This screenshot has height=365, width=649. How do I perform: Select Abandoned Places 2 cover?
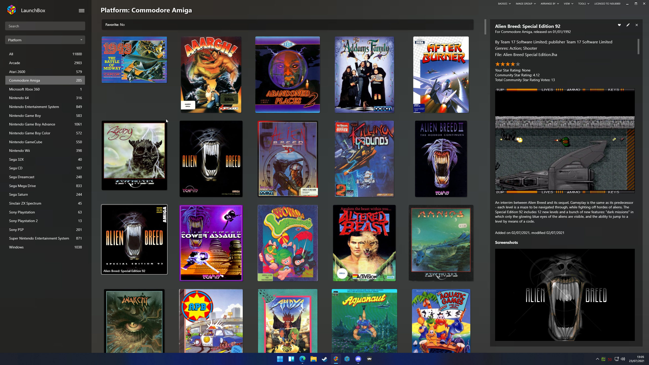(x=287, y=75)
